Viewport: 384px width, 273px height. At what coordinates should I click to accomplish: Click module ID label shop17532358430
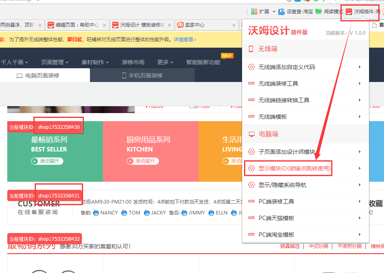(44, 127)
